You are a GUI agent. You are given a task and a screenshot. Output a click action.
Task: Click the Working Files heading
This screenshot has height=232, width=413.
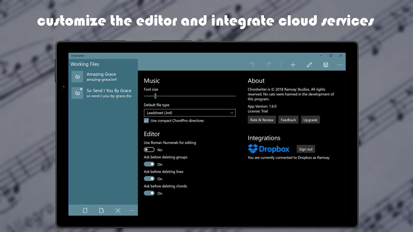85,64
